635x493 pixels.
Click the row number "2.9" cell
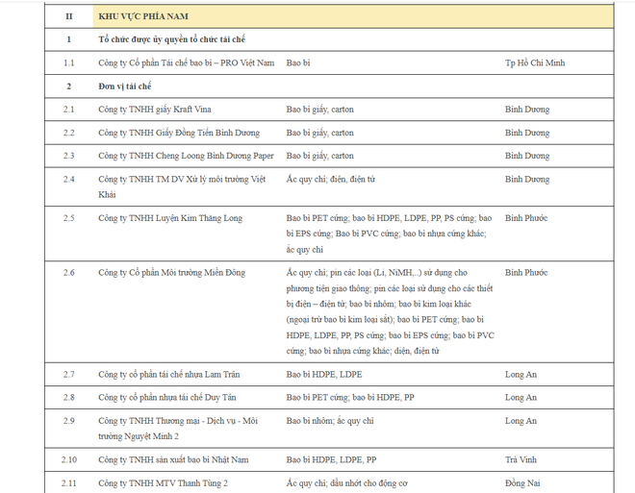coord(68,421)
